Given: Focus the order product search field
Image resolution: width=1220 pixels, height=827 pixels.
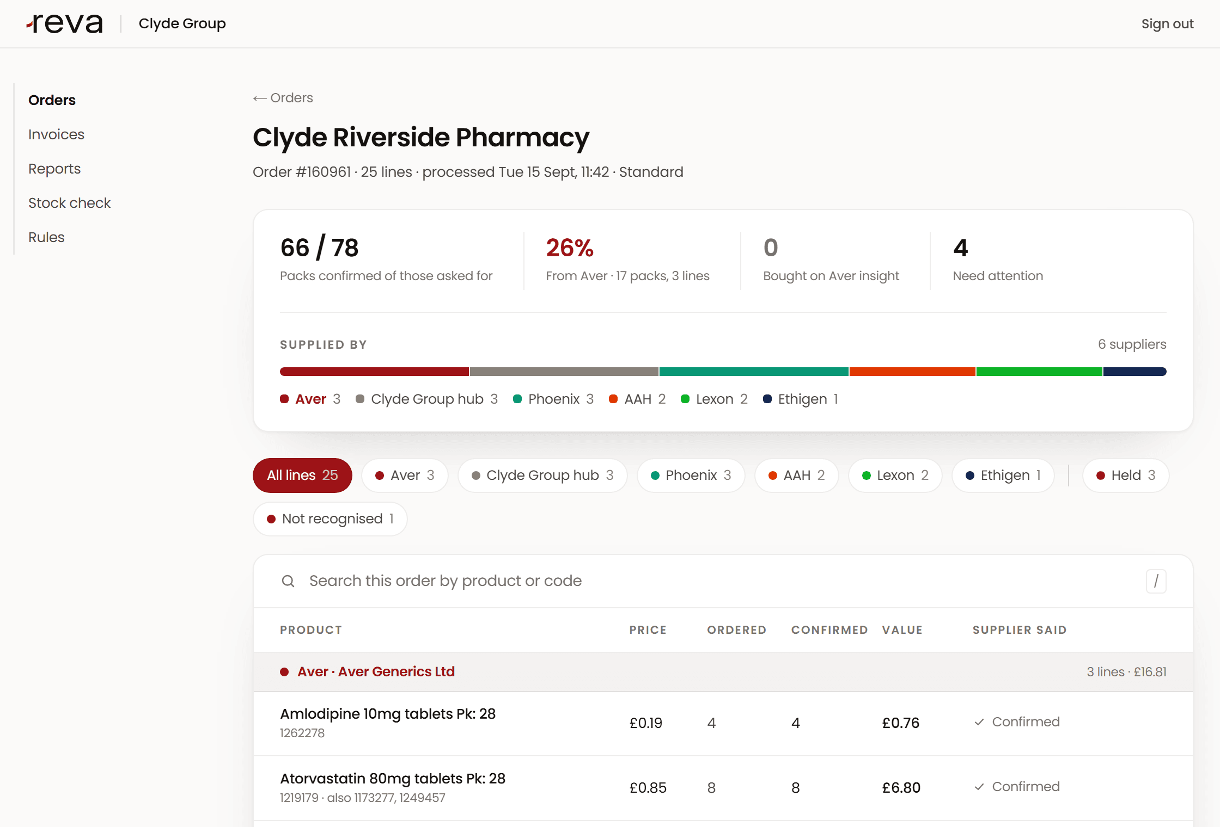Looking at the screenshot, I should coord(723,581).
